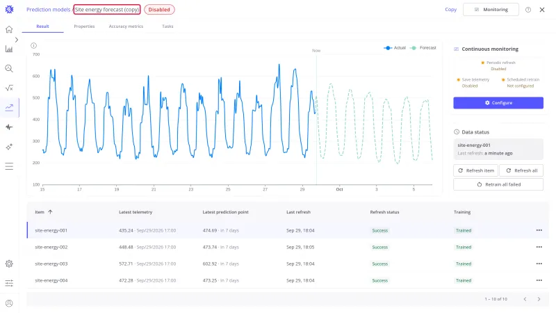Click the Trained badge of site-energy-002

(x=464, y=247)
